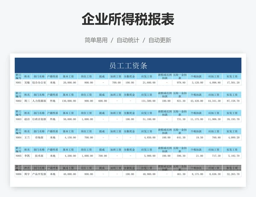The height and width of the screenshot is (197, 256).
Task: Click net pay '17,501.20'
Action: coord(233,83)
